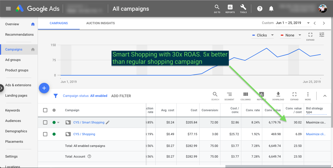Click the Add Filter button

pos(121,96)
